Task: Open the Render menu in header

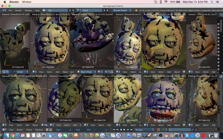Action: 19,10
